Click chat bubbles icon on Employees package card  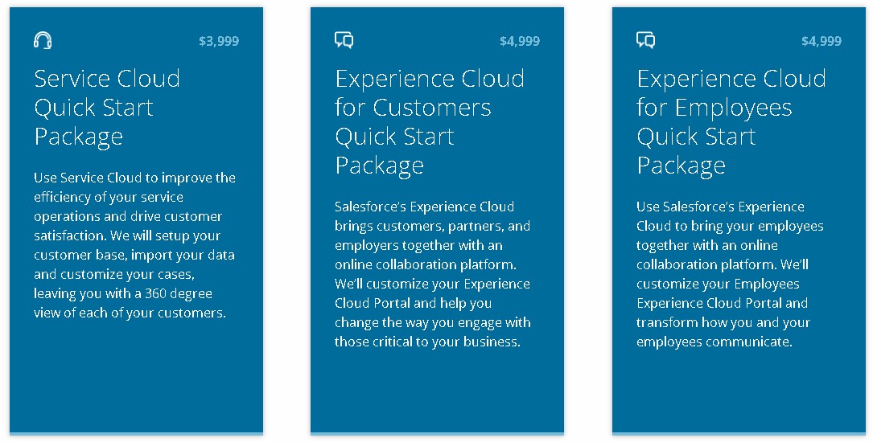[646, 41]
